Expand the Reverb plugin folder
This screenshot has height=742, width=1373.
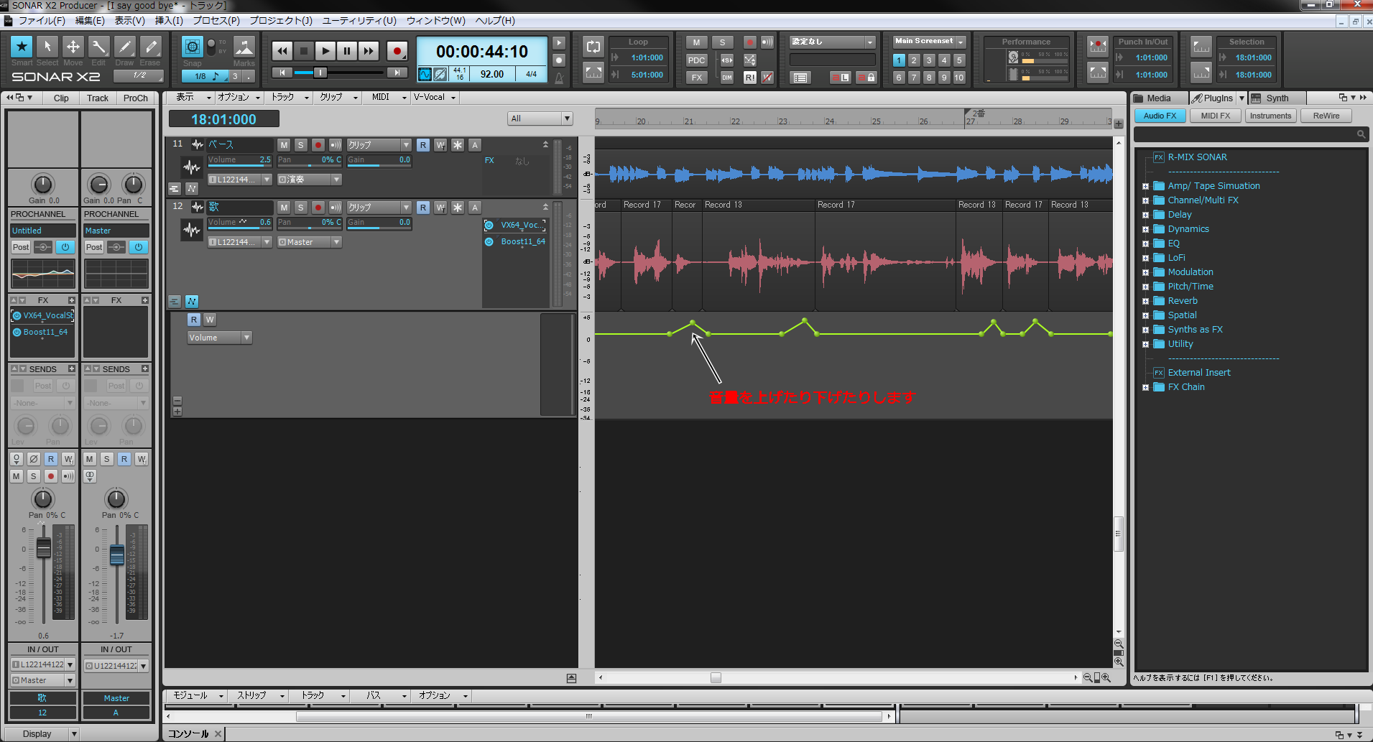click(x=1145, y=301)
